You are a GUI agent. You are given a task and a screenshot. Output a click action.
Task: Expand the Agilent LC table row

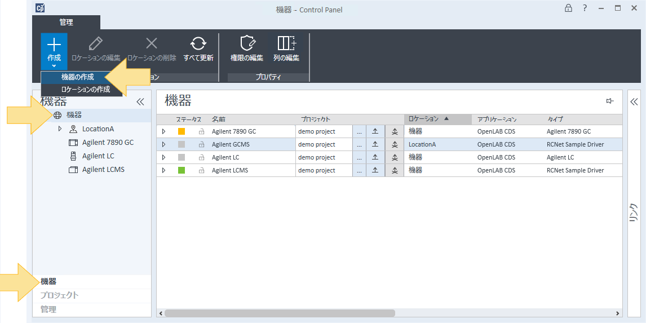(163, 157)
